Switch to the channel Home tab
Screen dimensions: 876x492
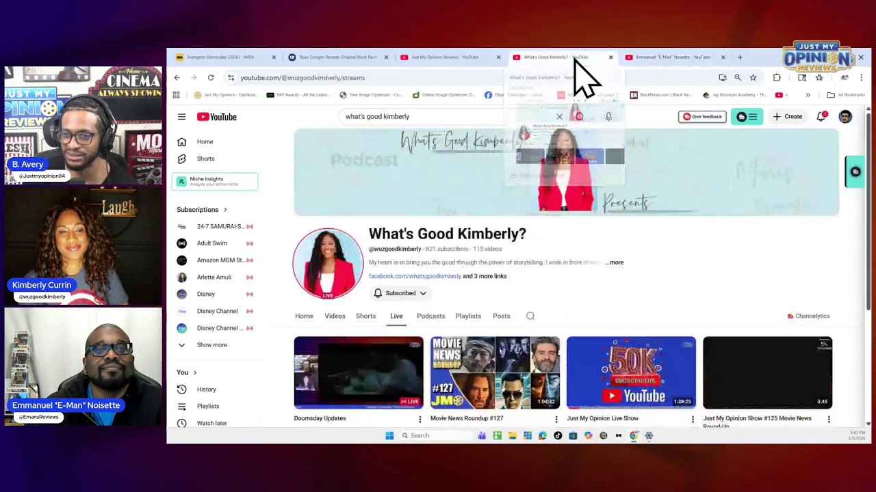coord(304,316)
